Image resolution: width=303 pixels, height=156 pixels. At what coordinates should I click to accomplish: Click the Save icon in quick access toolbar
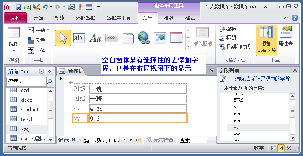point(19,7)
